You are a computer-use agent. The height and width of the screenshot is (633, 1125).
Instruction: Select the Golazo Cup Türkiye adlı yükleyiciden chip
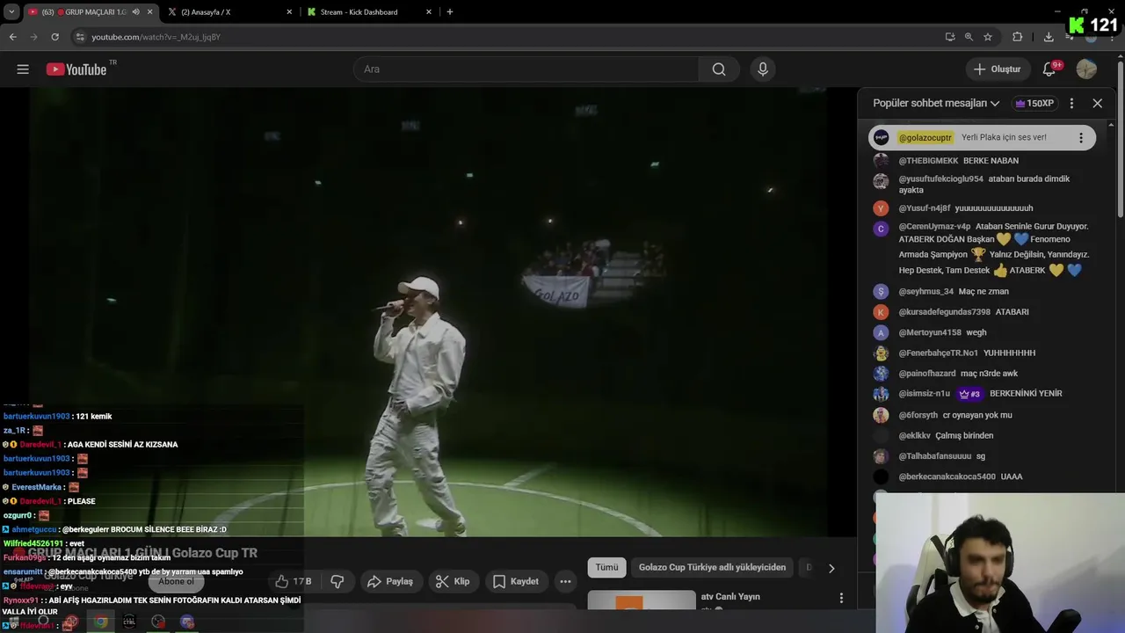click(713, 568)
